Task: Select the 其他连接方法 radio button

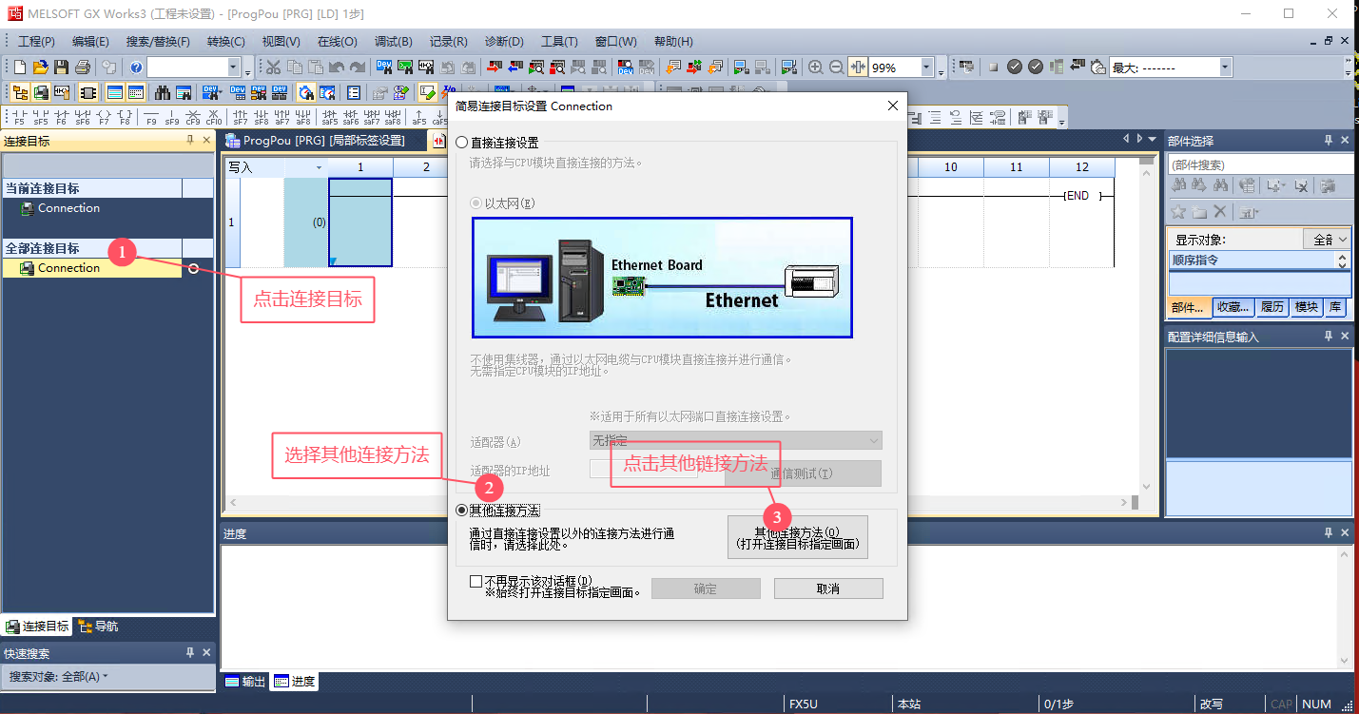Action: 462,511
